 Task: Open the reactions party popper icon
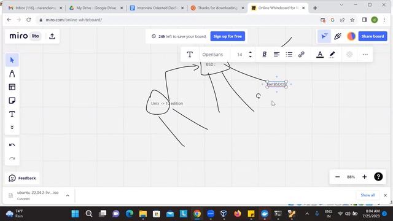pos(338,36)
